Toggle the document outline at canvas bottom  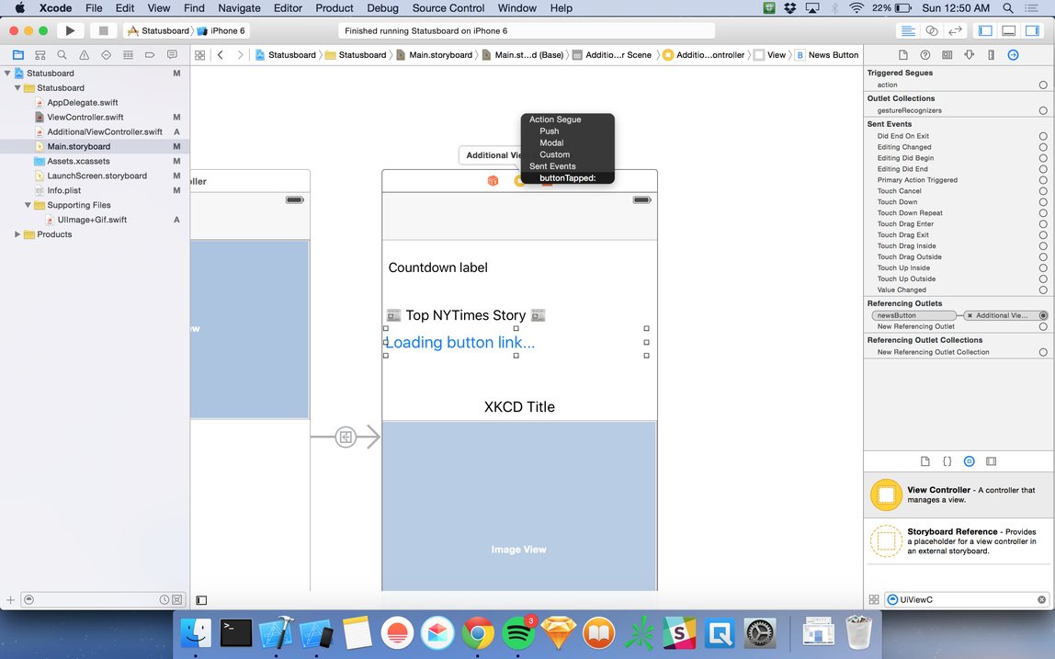coord(201,600)
